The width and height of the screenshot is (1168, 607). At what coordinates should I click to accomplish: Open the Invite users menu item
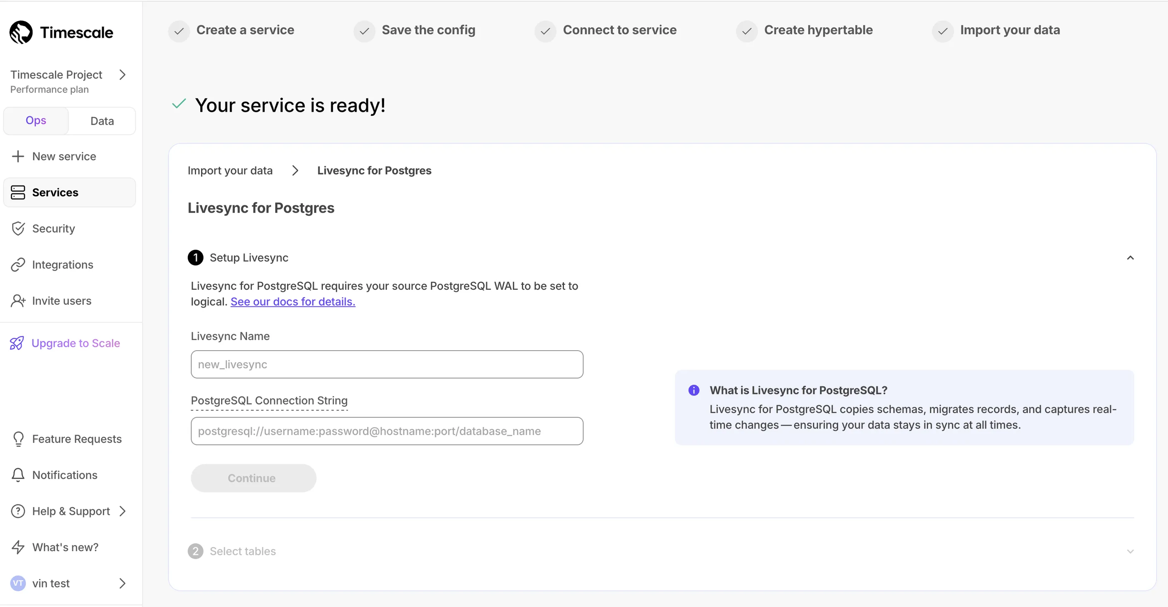coord(69,301)
